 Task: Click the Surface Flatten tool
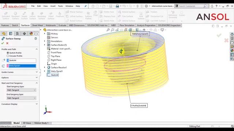click(x=88, y=15)
